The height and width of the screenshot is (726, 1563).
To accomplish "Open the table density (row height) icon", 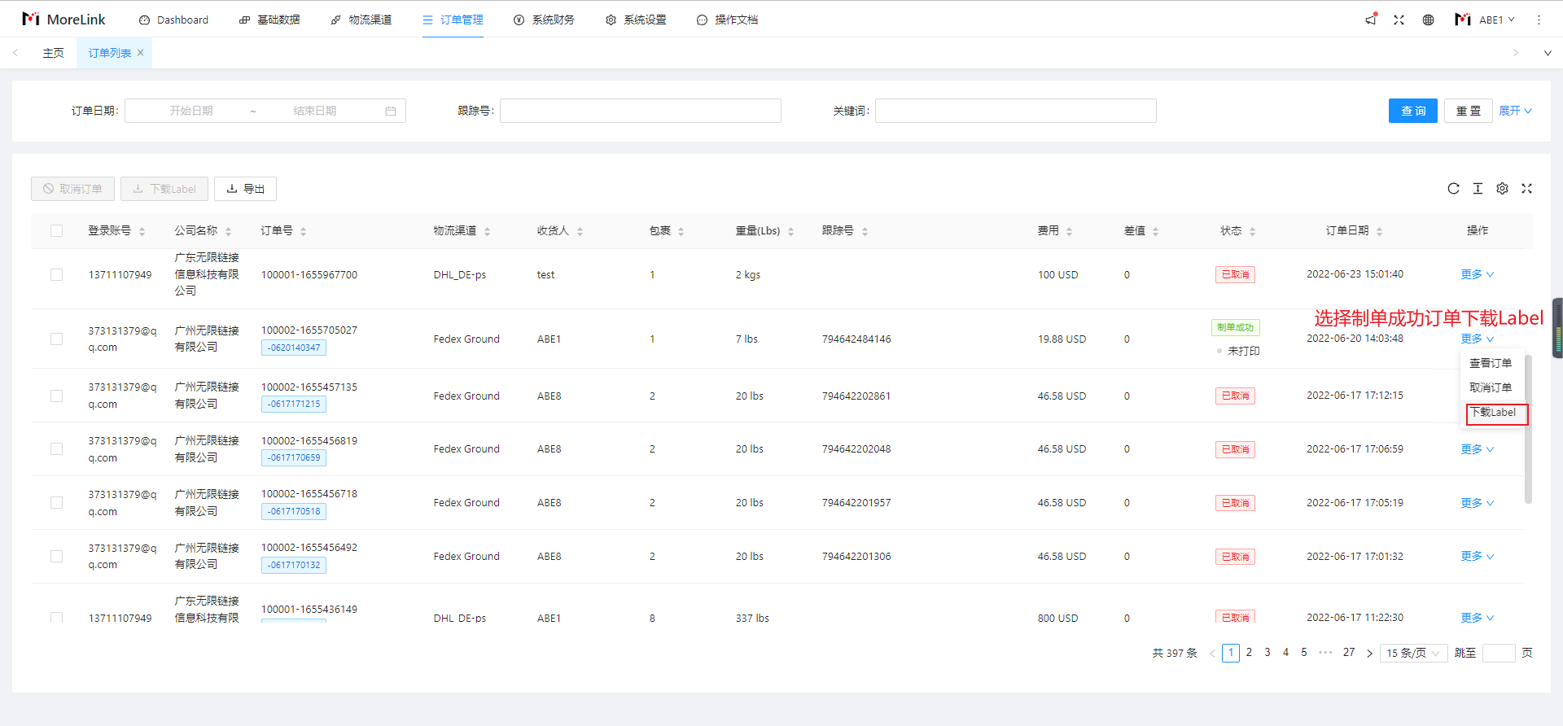I will tap(1478, 189).
